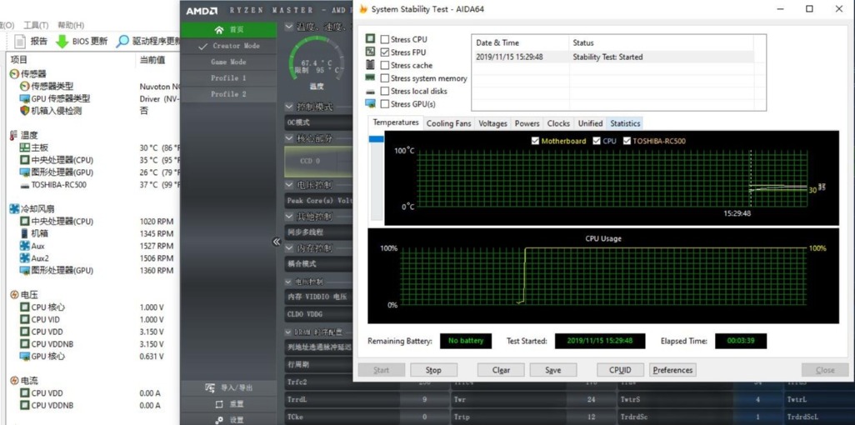The width and height of the screenshot is (855, 425).
Task: Click the Stress FPU percent icon
Action: pos(370,52)
